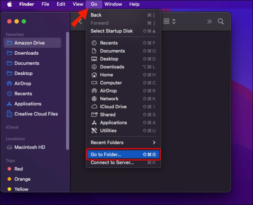This screenshot has height=205, width=253.
Task: Show more toolbar items double chevron
Action: [209, 22]
